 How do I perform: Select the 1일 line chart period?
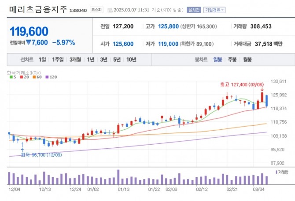(x=42, y=59)
